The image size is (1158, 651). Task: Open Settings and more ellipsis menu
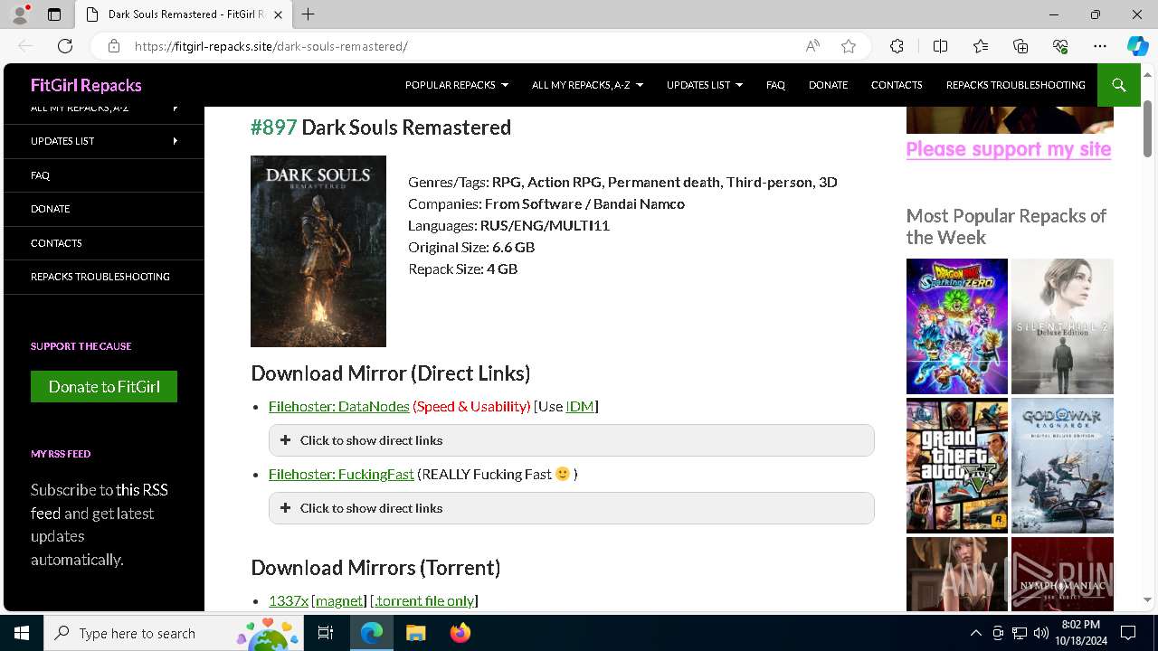(x=1100, y=46)
